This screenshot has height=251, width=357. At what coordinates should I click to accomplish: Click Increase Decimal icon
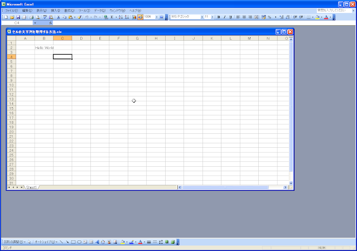(x=282, y=17)
